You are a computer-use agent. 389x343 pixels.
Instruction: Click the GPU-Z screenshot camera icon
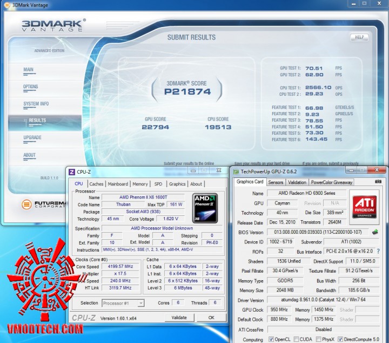point(378,182)
